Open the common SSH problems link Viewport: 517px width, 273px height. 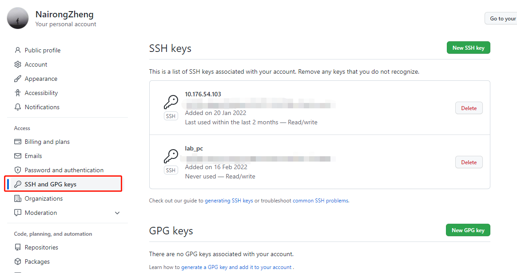(x=321, y=201)
